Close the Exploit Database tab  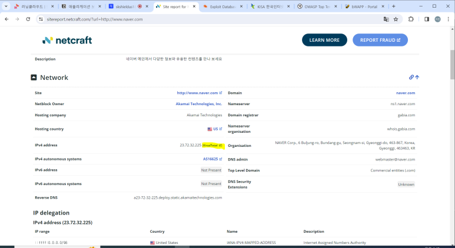241,6
